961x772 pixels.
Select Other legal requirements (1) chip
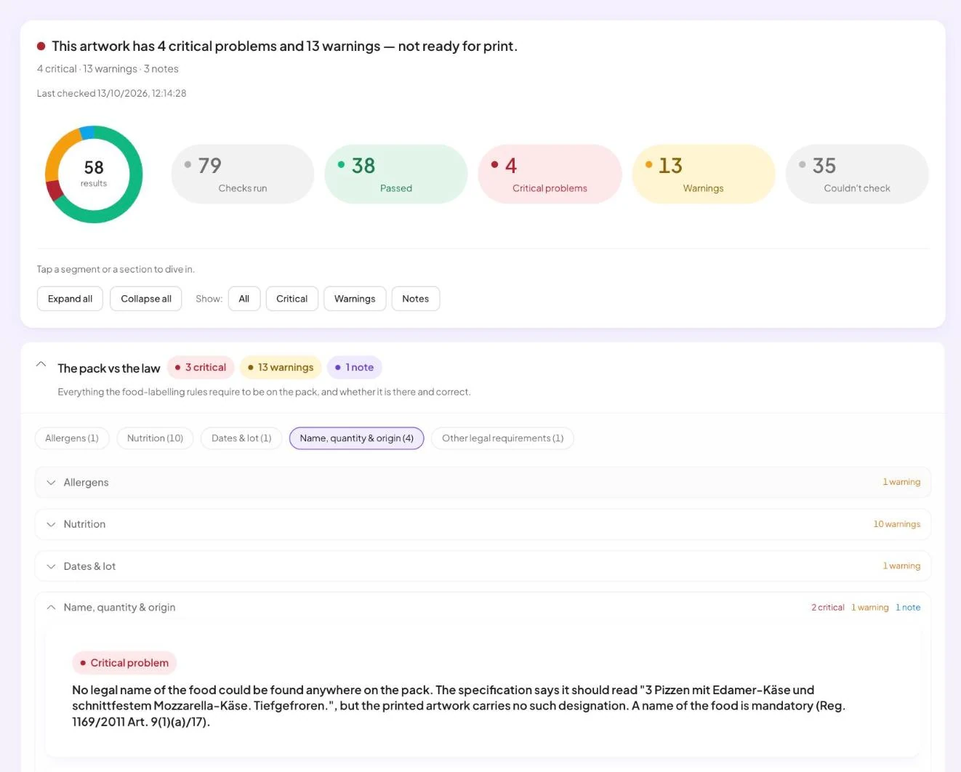click(502, 438)
